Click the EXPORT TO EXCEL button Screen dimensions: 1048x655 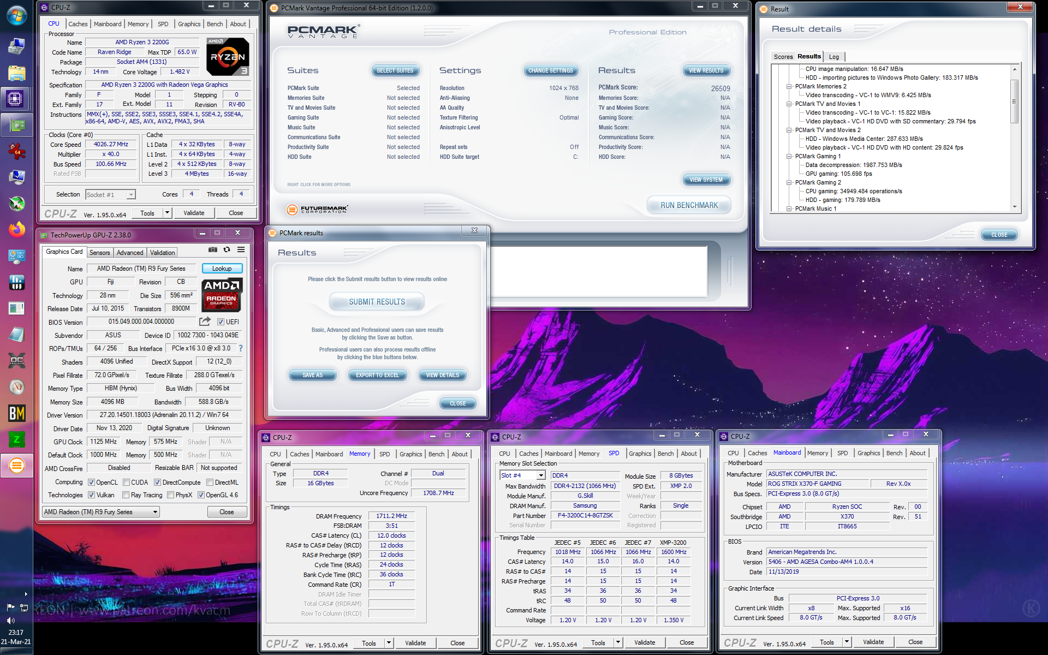(378, 375)
